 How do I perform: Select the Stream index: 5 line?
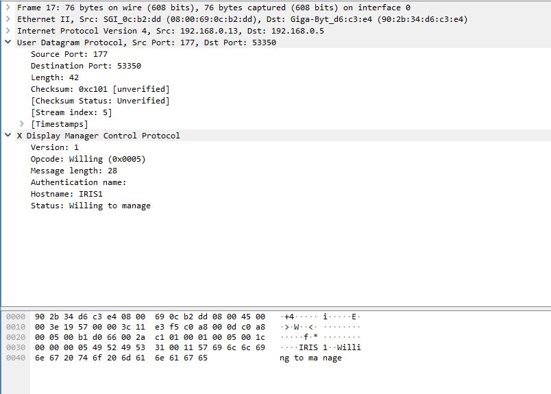pyautogui.click(x=71, y=112)
